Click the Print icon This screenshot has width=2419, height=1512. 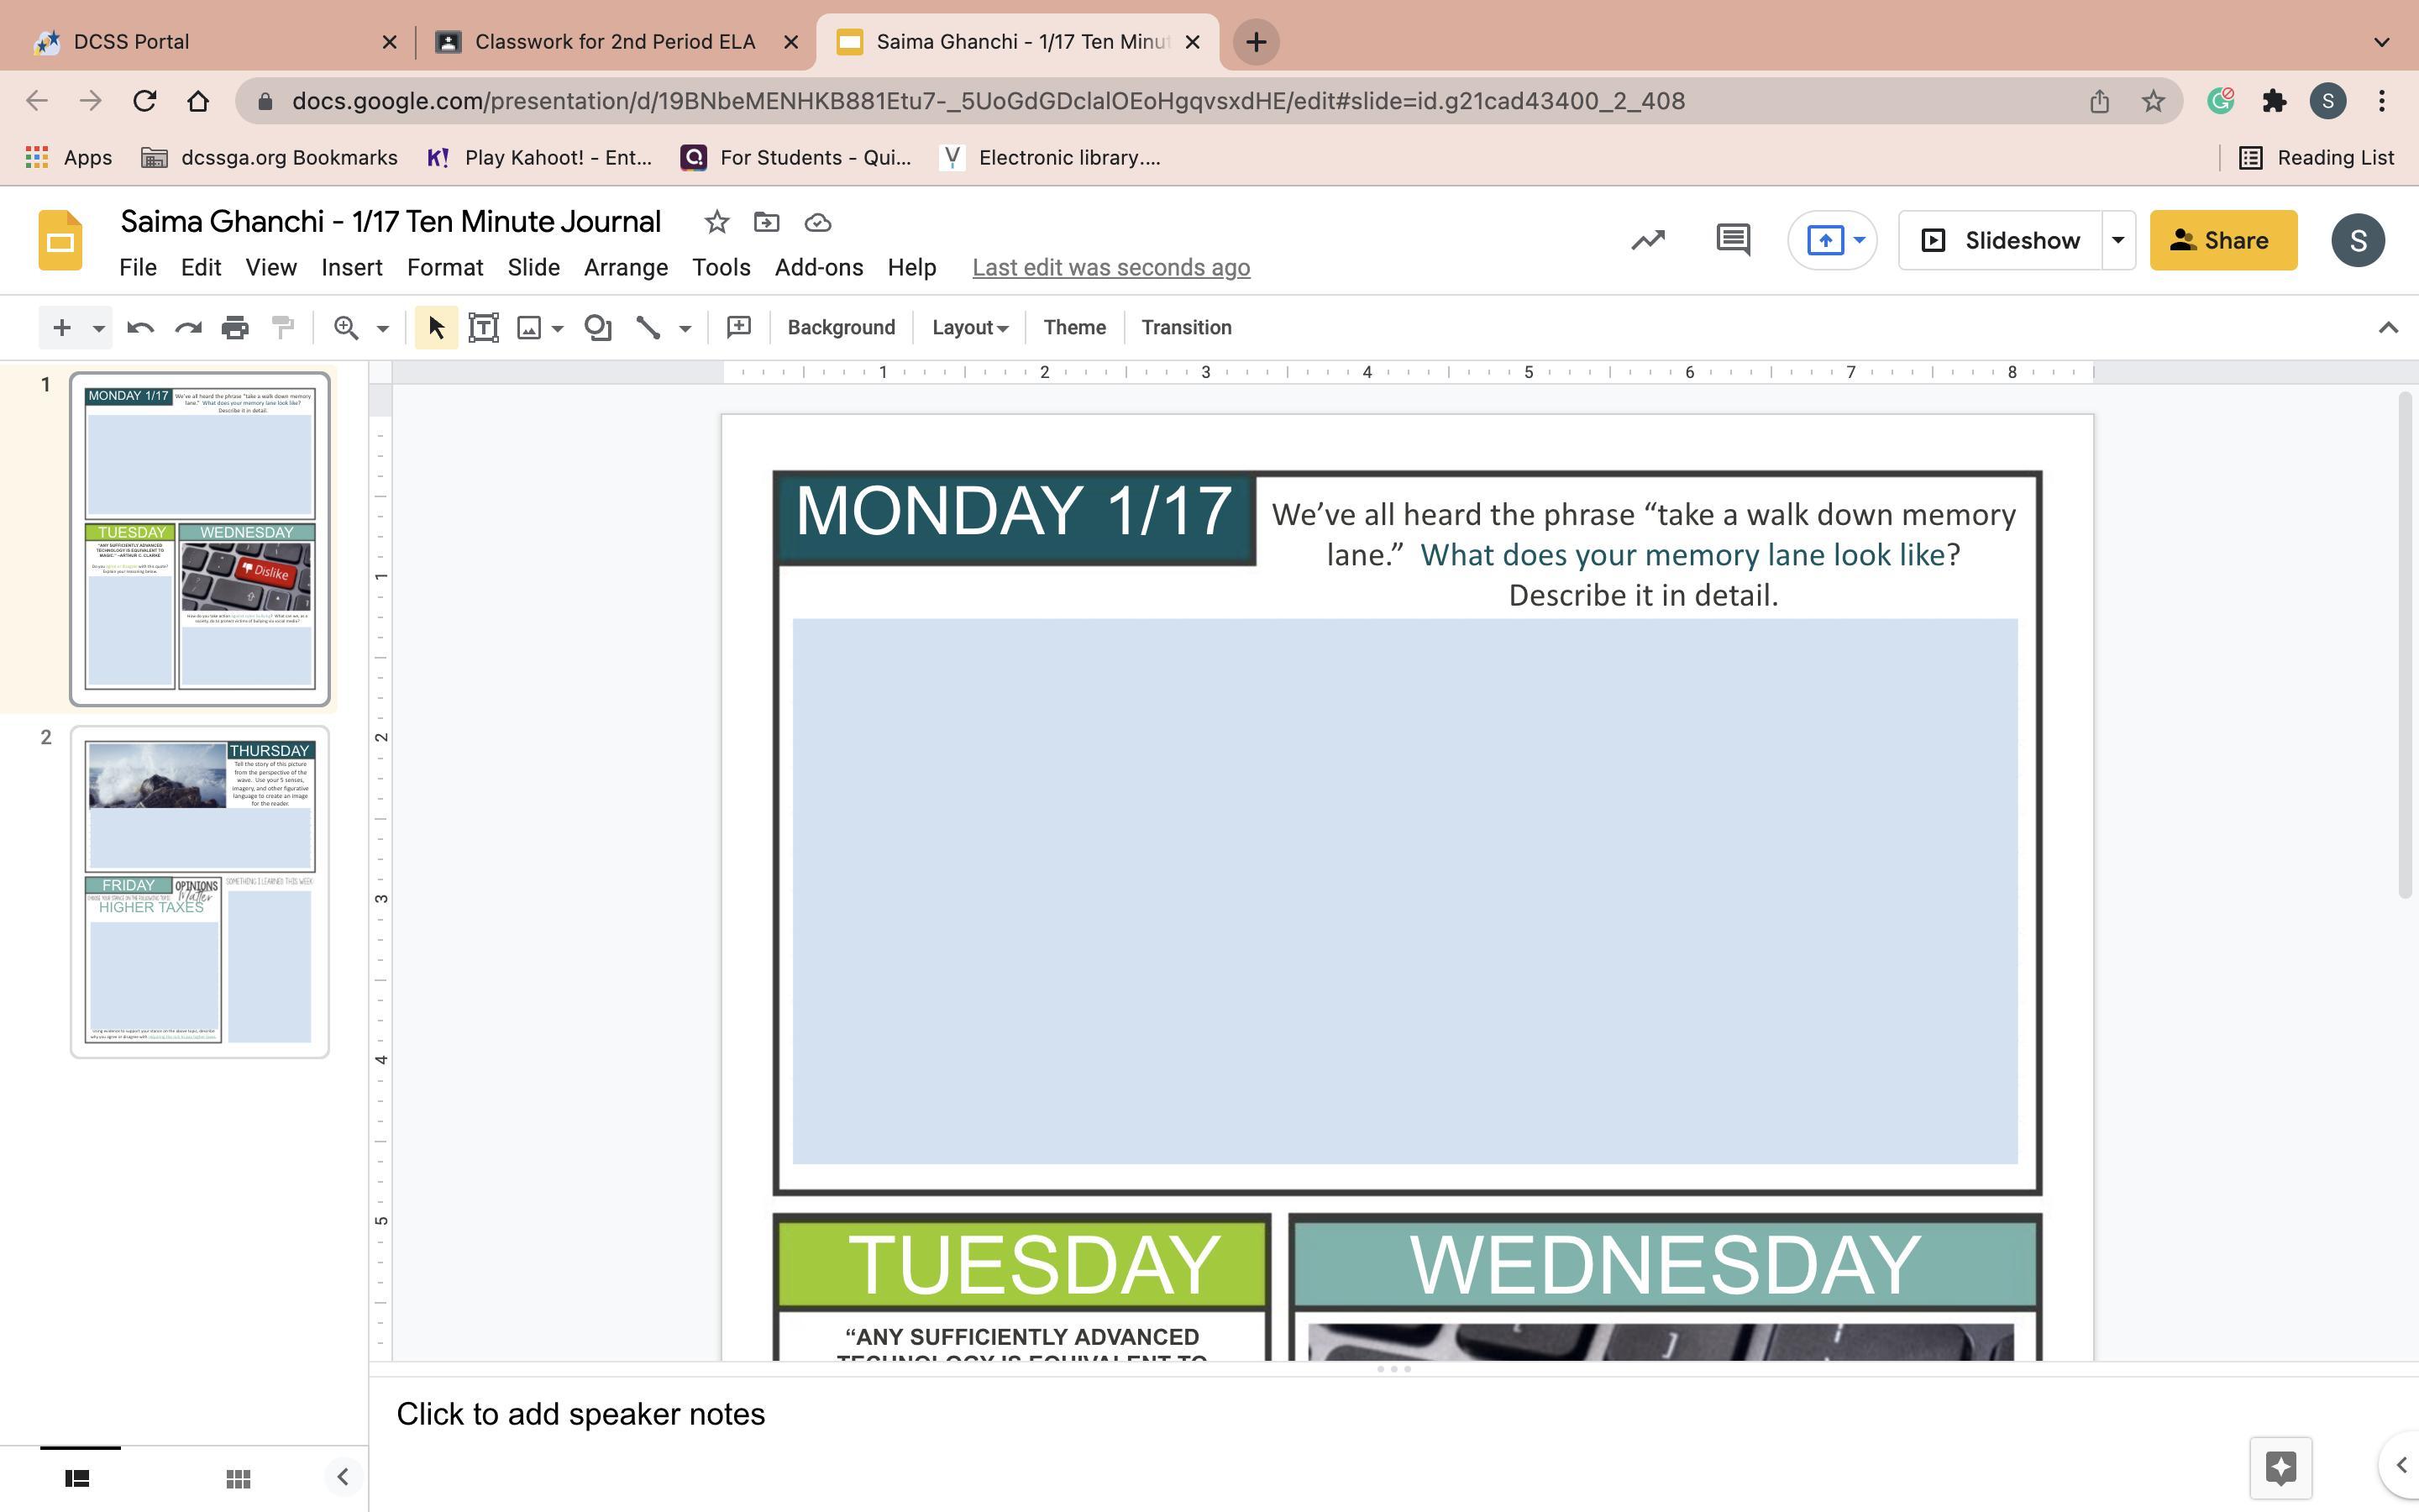point(235,327)
